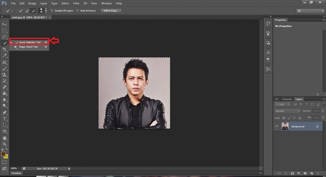Viewport: 326px width, 177px height.
Task: Enable the Auto-Enhance checkbox
Action: 77,11
